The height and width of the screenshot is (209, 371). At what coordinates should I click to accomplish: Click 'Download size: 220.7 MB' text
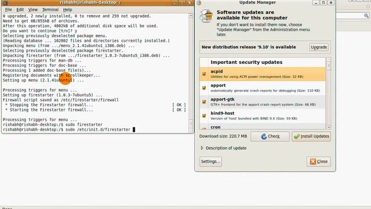click(x=223, y=136)
